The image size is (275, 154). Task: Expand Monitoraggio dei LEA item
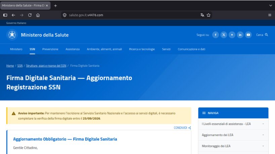(233, 146)
